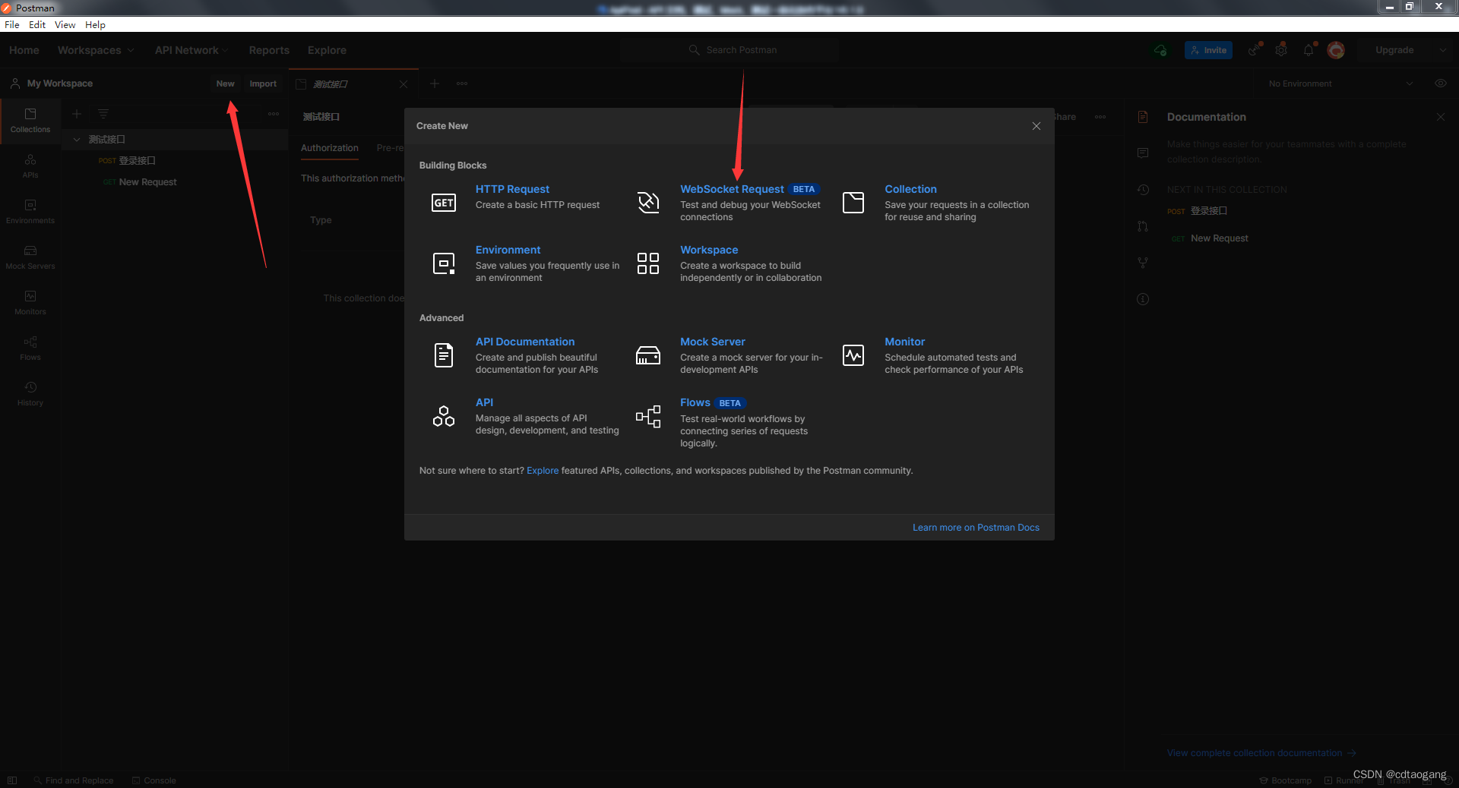Choose Collection link in dialog

(x=910, y=189)
